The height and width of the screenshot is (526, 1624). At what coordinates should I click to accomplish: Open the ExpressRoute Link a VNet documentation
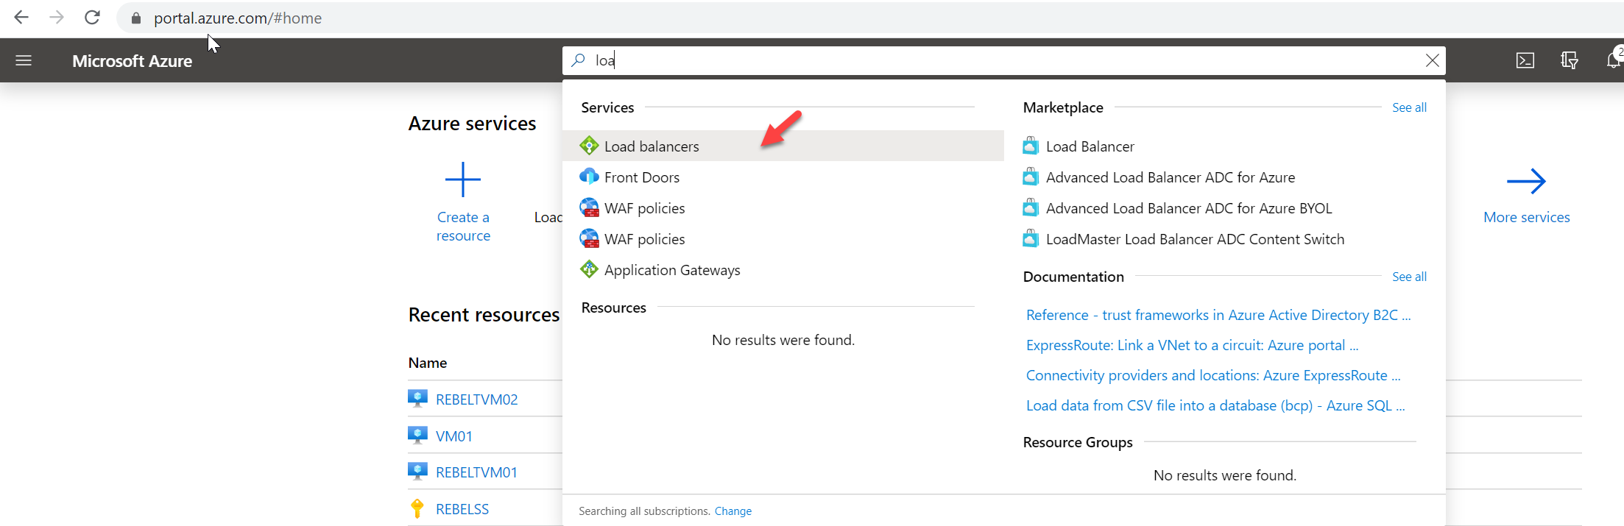1191,345
